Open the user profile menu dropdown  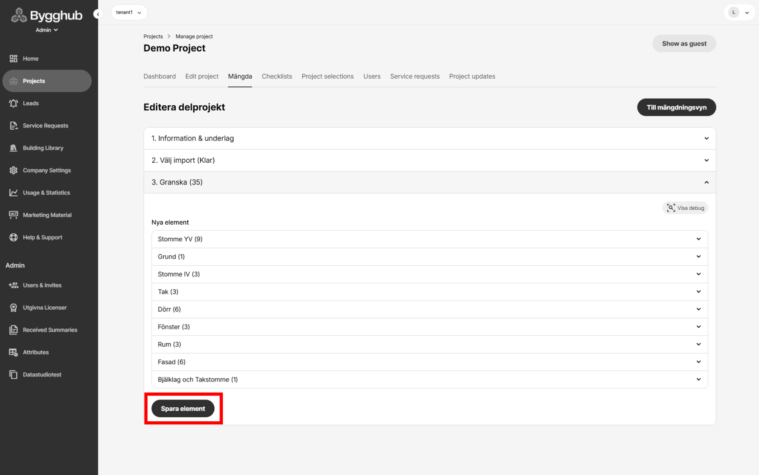pyautogui.click(x=740, y=13)
